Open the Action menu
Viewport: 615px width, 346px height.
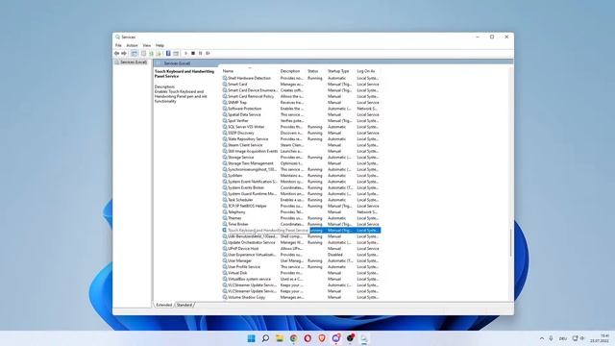(132, 45)
